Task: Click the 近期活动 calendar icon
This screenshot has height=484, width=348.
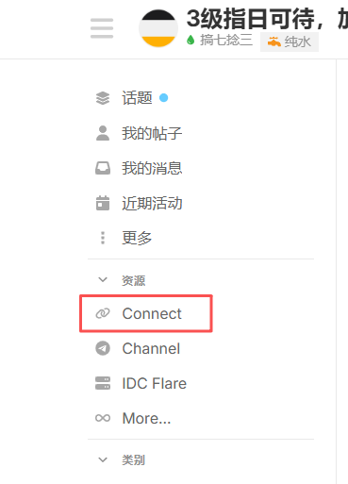Action: point(103,203)
